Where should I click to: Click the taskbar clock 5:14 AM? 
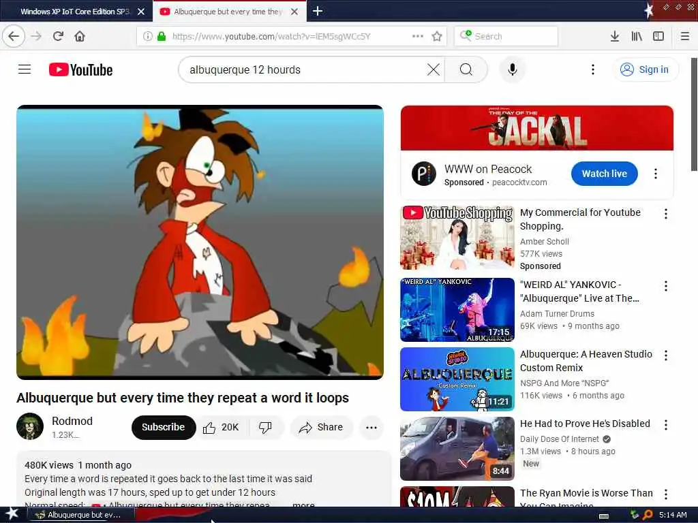coord(673,515)
